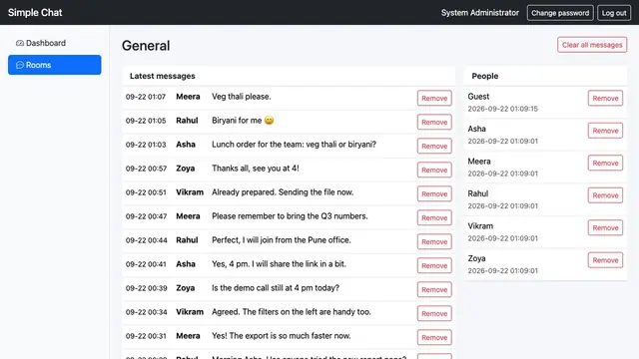Click timestamp 09-22 00:57
This screenshot has height=359, width=639.
(146, 169)
